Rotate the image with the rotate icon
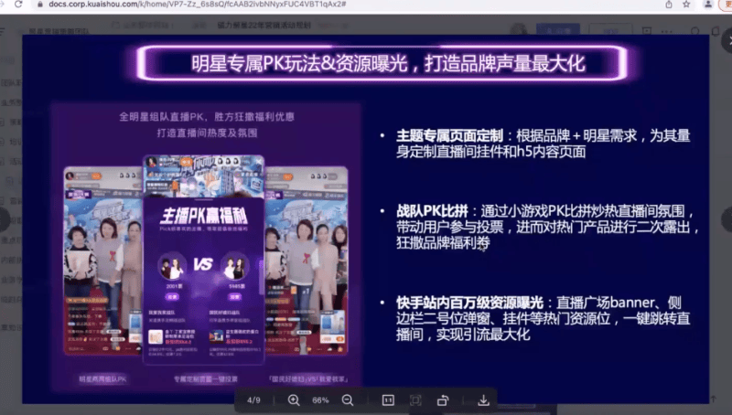This screenshot has height=415, width=732. pos(443,400)
